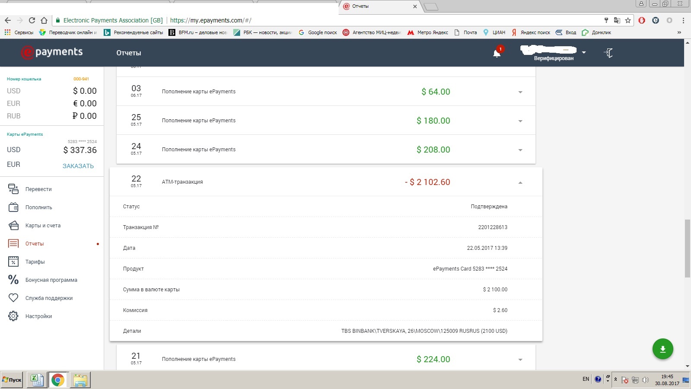This screenshot has height=389, width=691.
Task: Click the Тарифы percent-box icon
Action: pos(13,261)
